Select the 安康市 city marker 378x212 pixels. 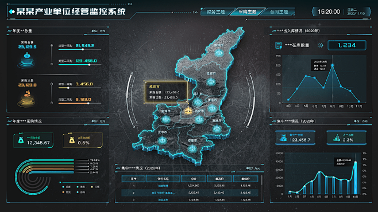[192, 150]
